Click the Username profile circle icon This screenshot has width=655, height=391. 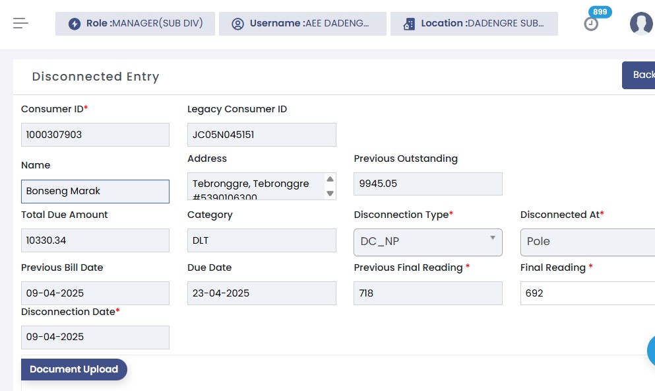[x=238, y=24]
